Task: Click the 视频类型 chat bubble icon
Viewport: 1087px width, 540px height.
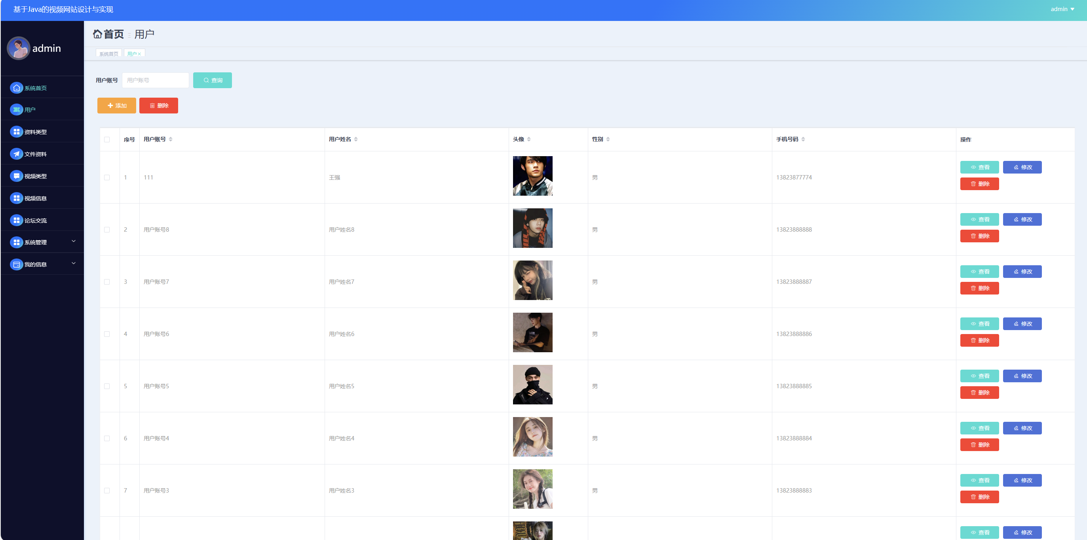Action: pos(17,176)
